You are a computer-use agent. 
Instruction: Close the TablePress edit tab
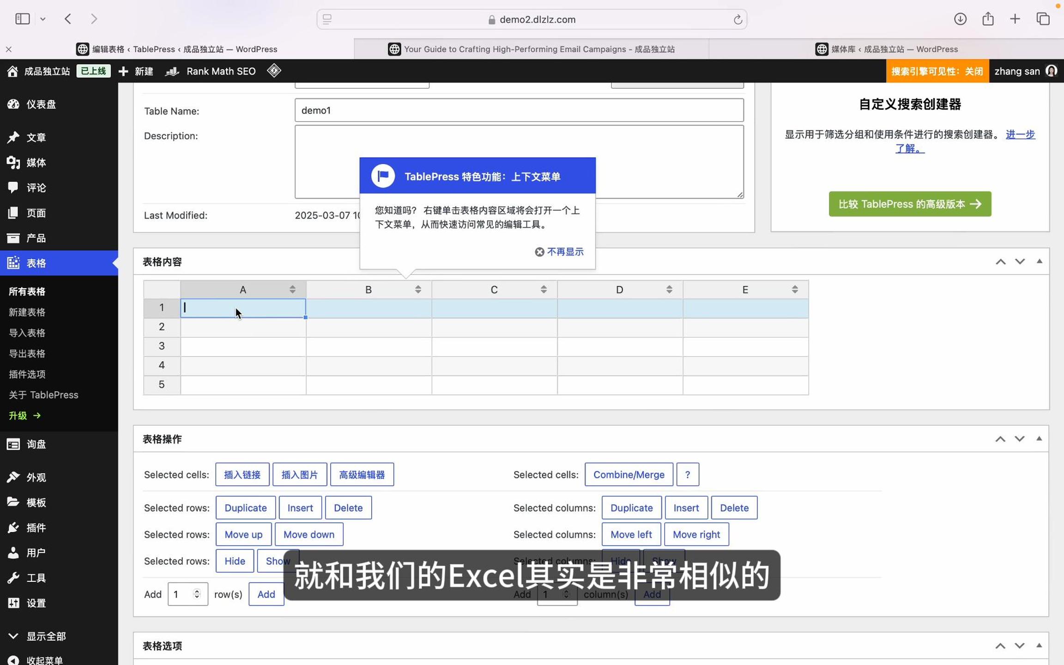click(x=9, y=49)
